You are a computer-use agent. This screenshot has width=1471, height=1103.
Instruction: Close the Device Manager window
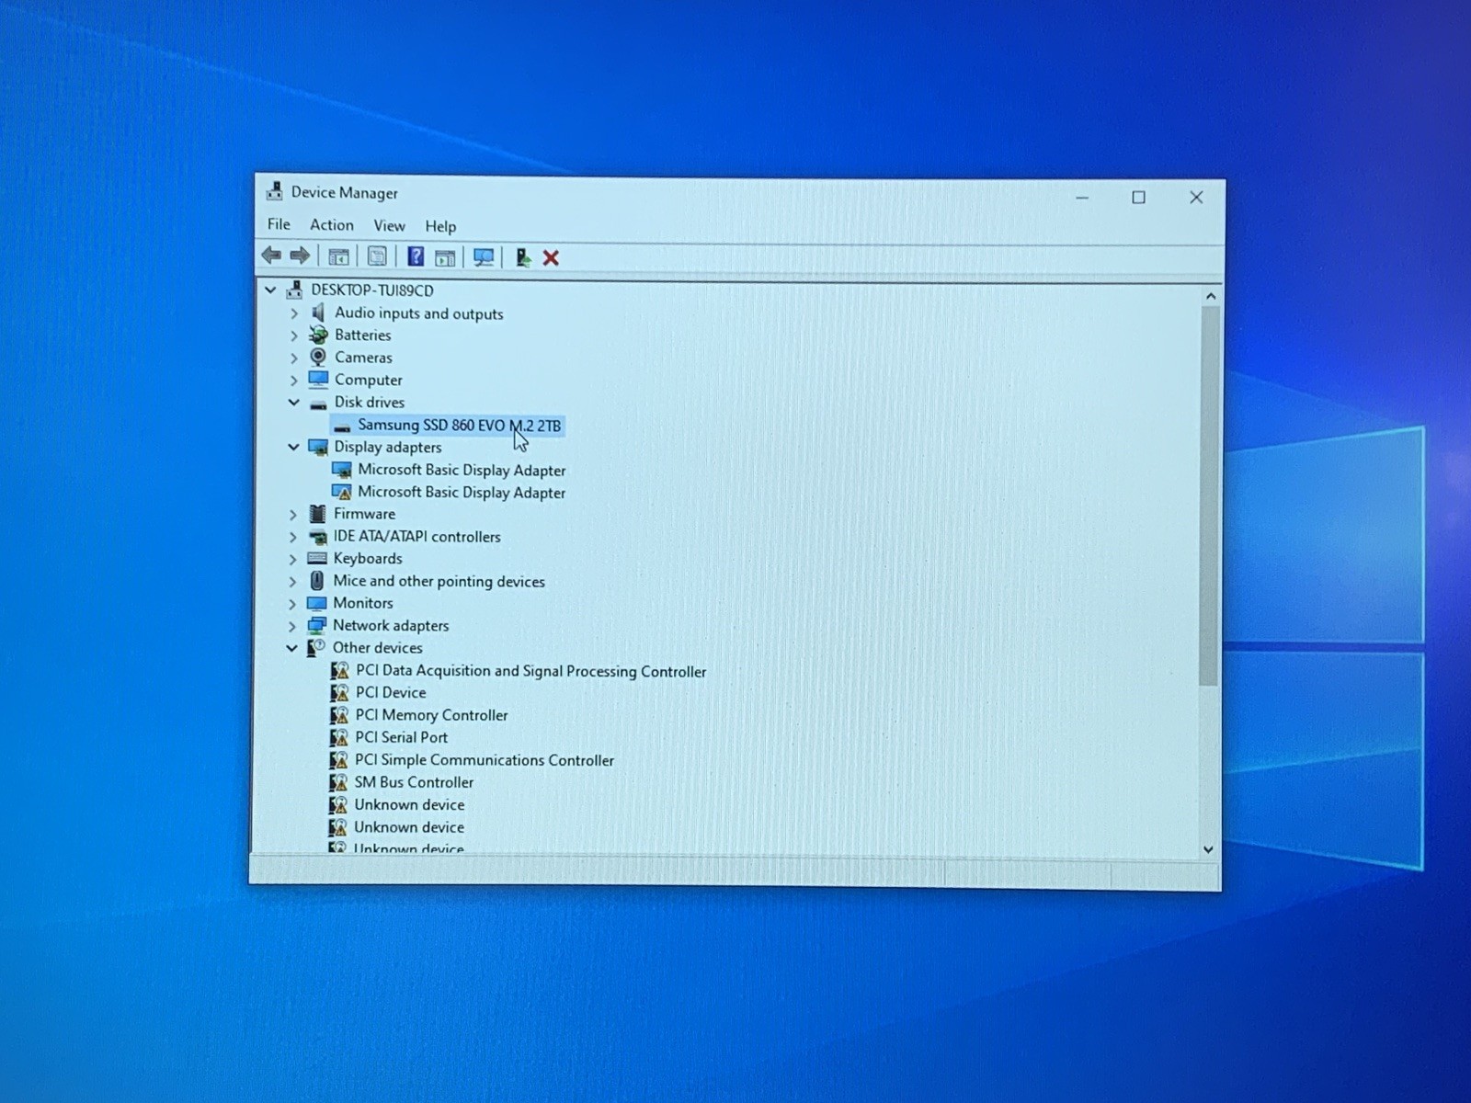tap(1196, 197)
